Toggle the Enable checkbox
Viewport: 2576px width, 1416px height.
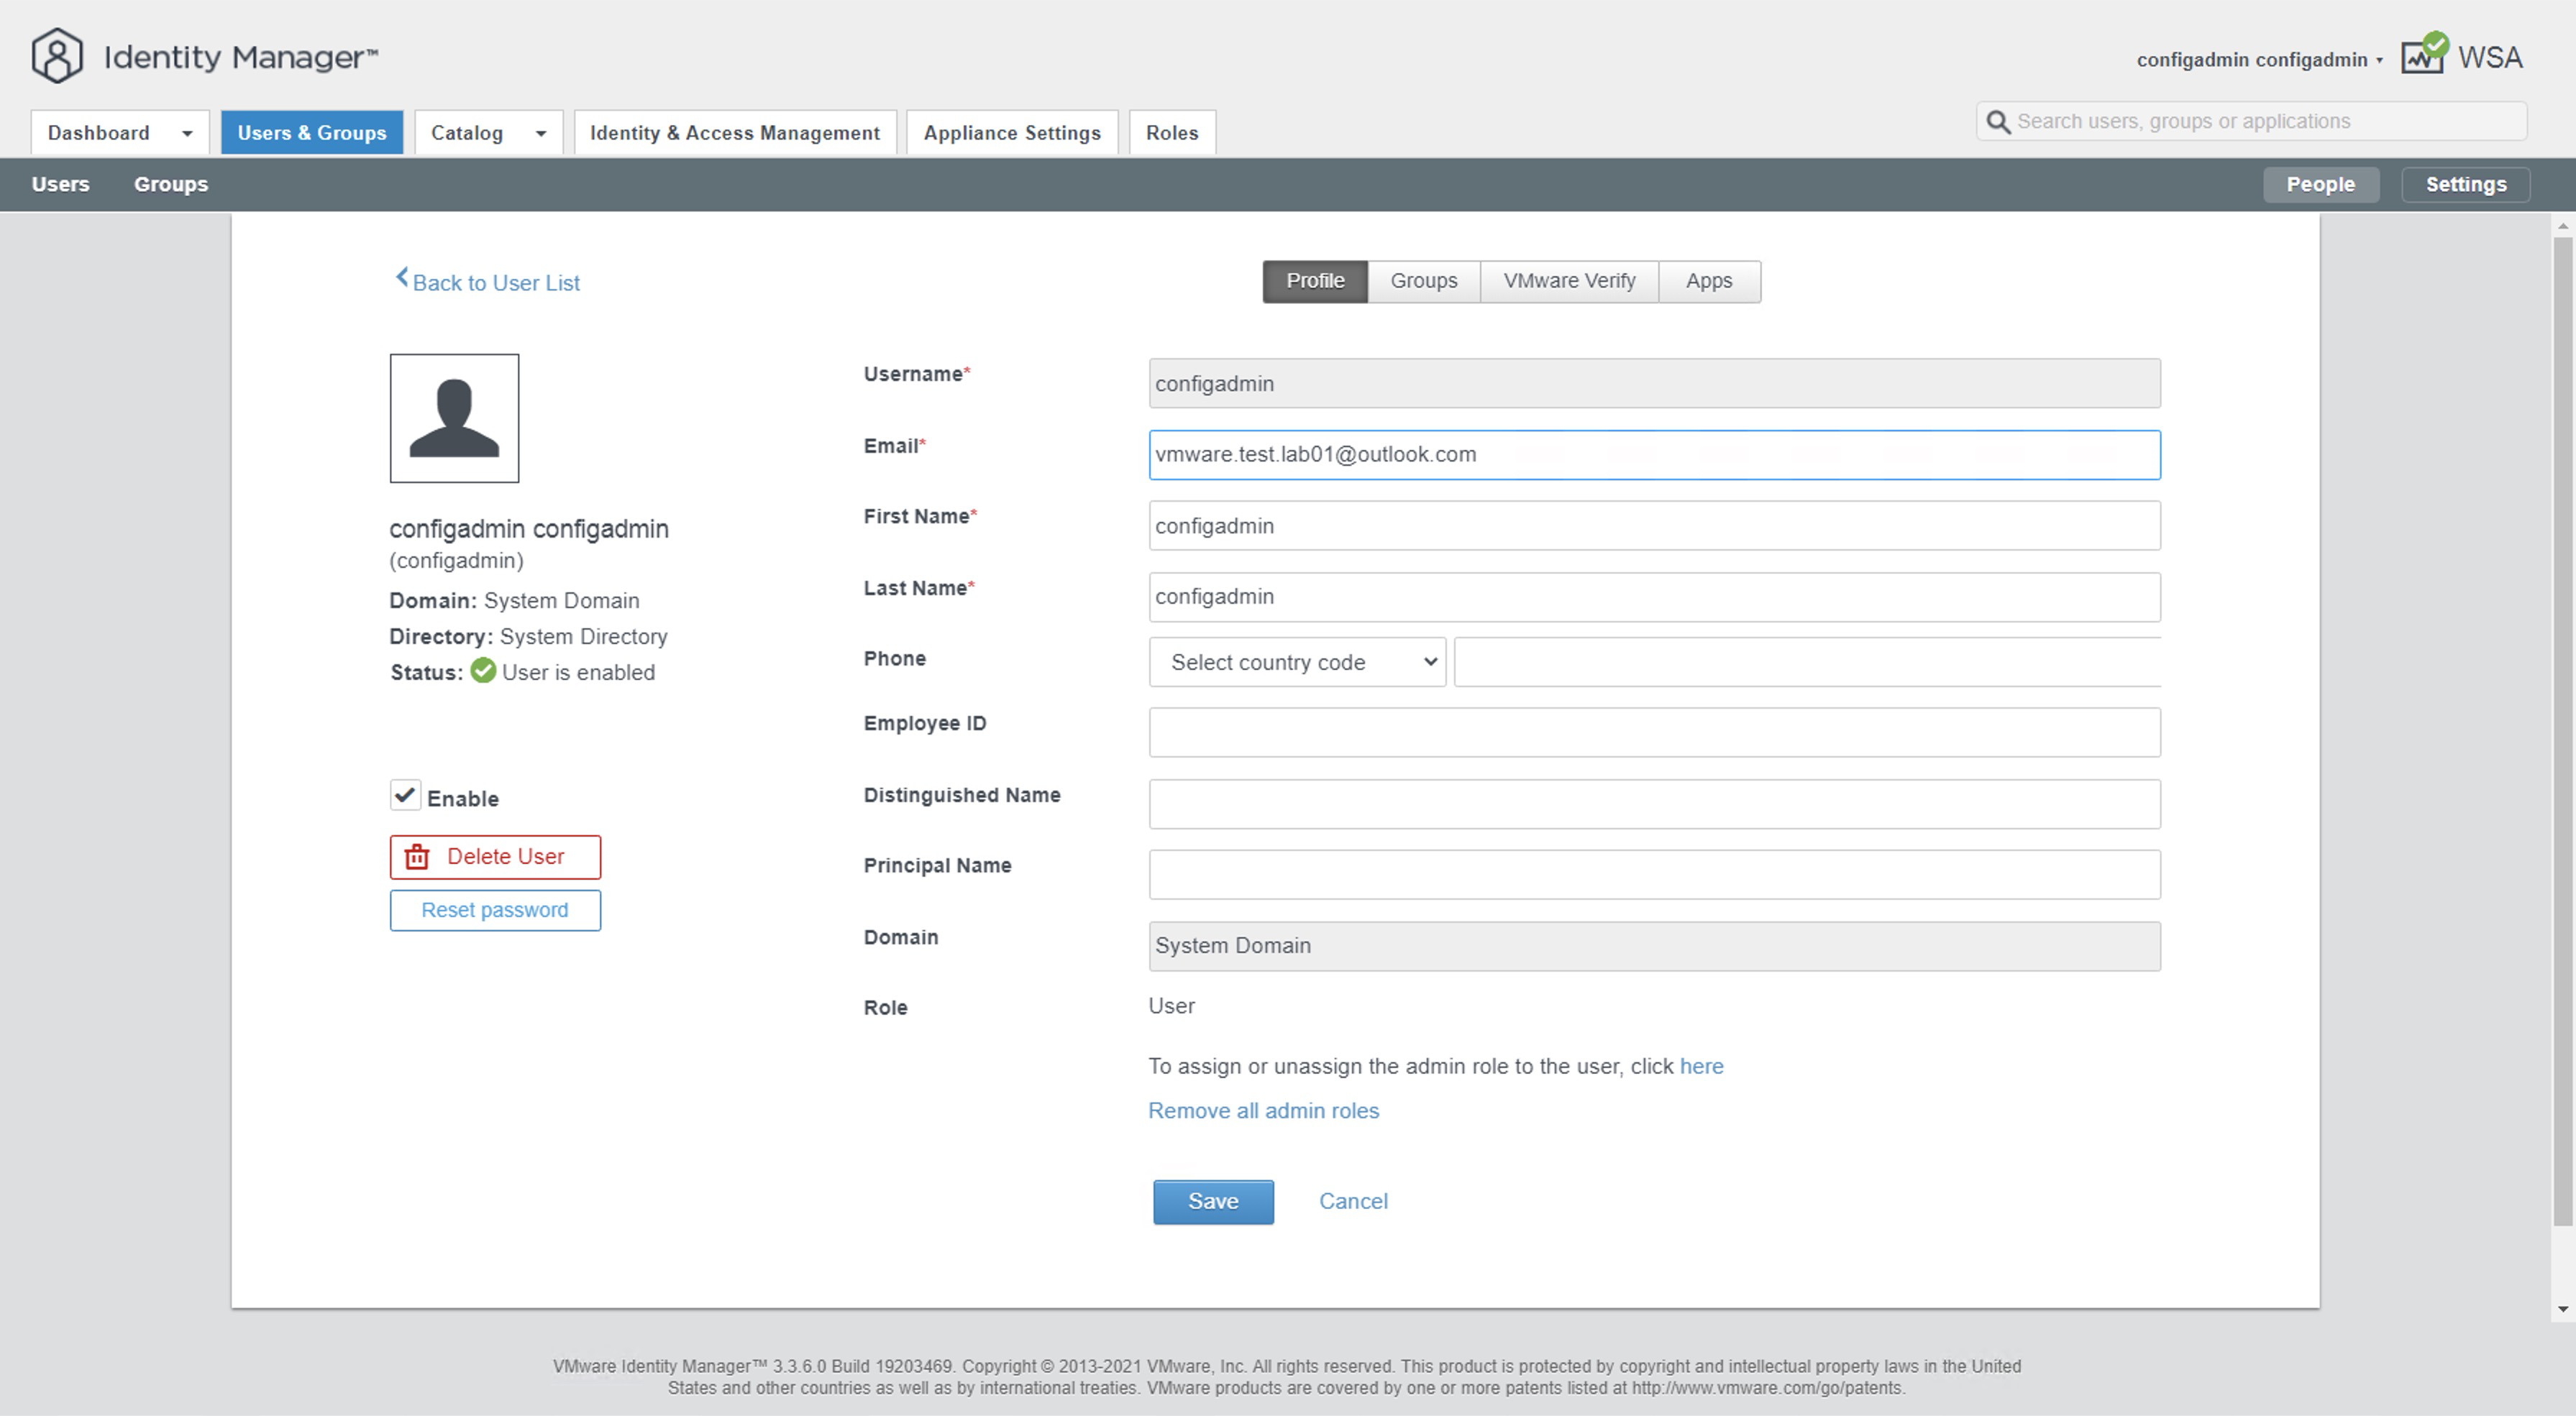pyautogui.click(x=405, y=796)
